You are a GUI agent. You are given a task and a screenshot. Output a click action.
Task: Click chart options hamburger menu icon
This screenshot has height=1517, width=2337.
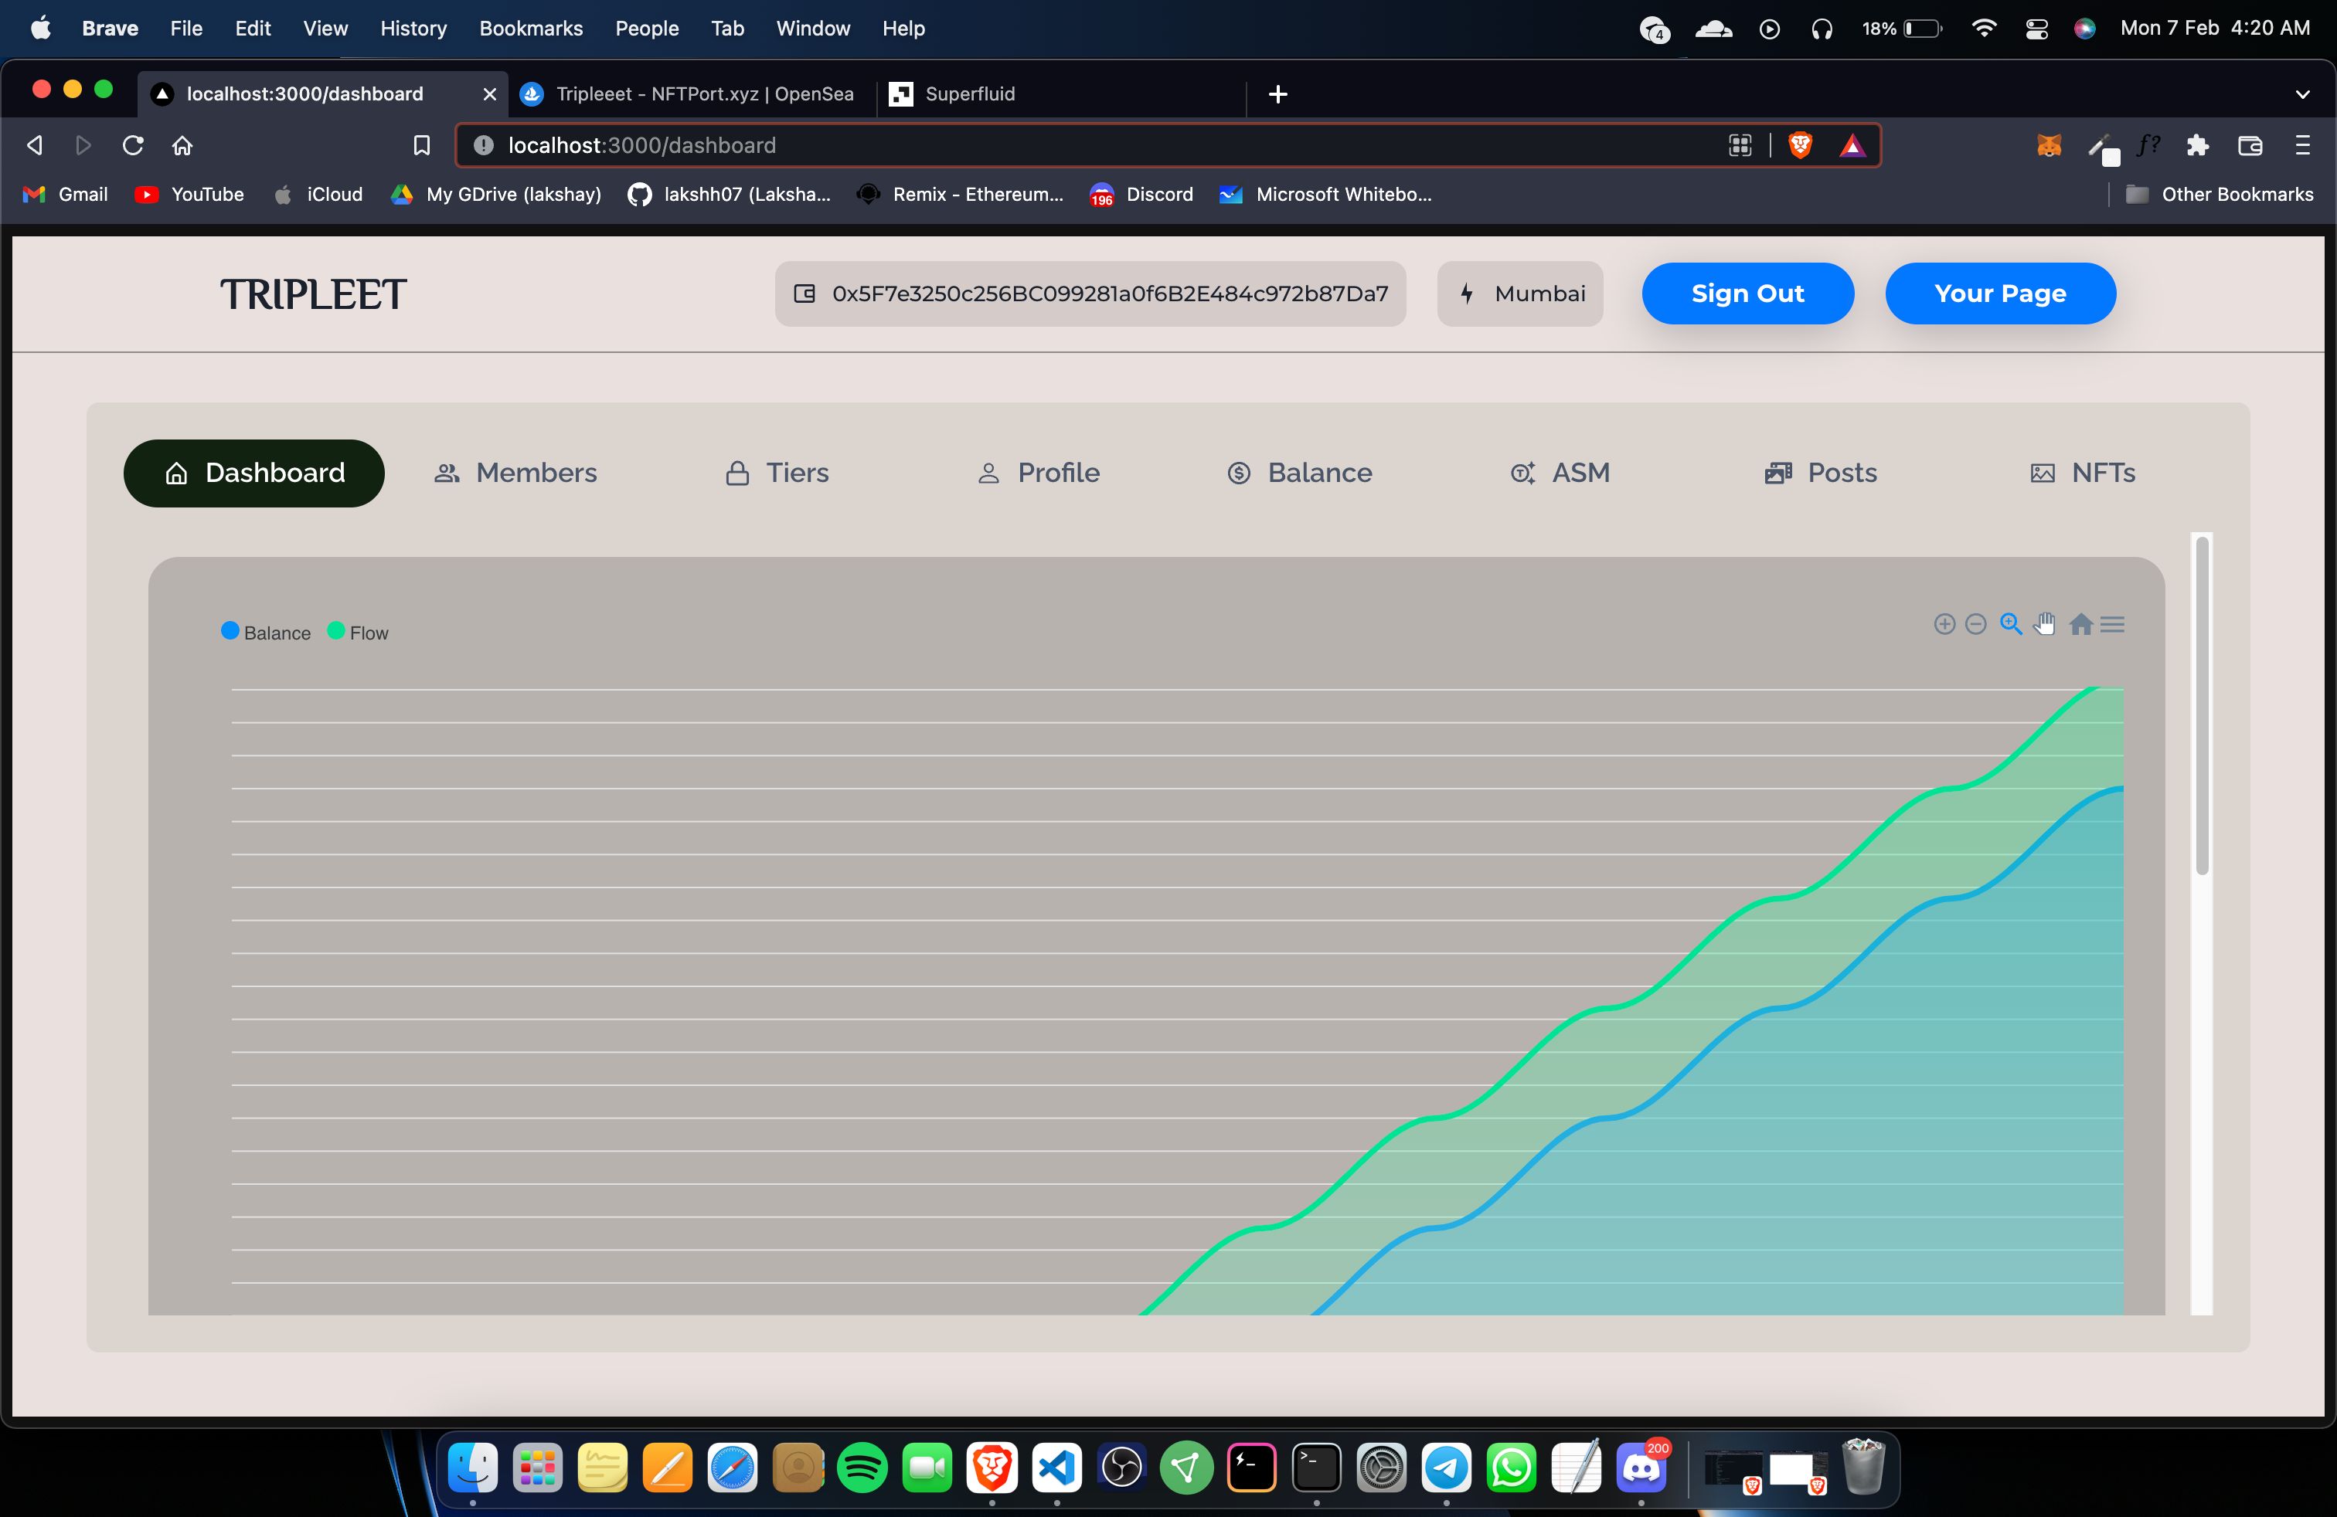click(2112, 623)
